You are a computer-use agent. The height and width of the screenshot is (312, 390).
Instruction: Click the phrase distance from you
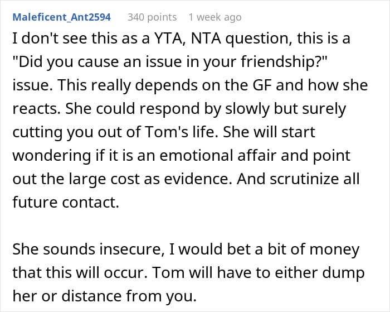point(129,296)
